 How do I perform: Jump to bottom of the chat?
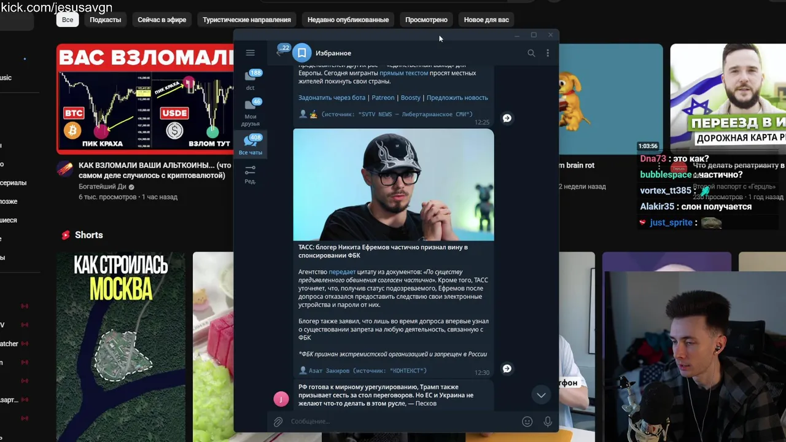(x=541, y=395)
